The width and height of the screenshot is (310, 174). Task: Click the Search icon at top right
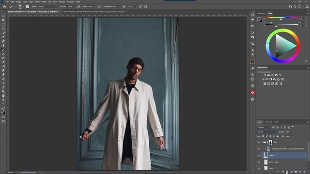pos(295,6)
